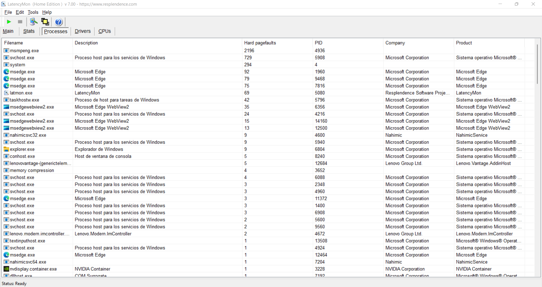Click PID value 13508
The image size is (542, 287).
pos(321,241)
